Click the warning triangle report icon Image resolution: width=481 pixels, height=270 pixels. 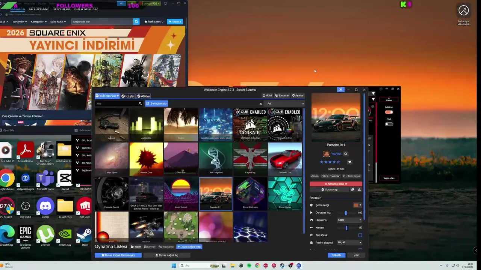[x=359, y=190]
